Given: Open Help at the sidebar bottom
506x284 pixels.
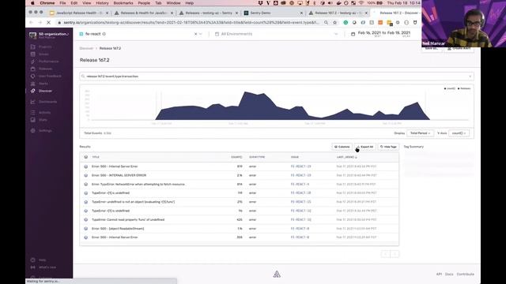Looking at the screenshot, I should 42,260.
